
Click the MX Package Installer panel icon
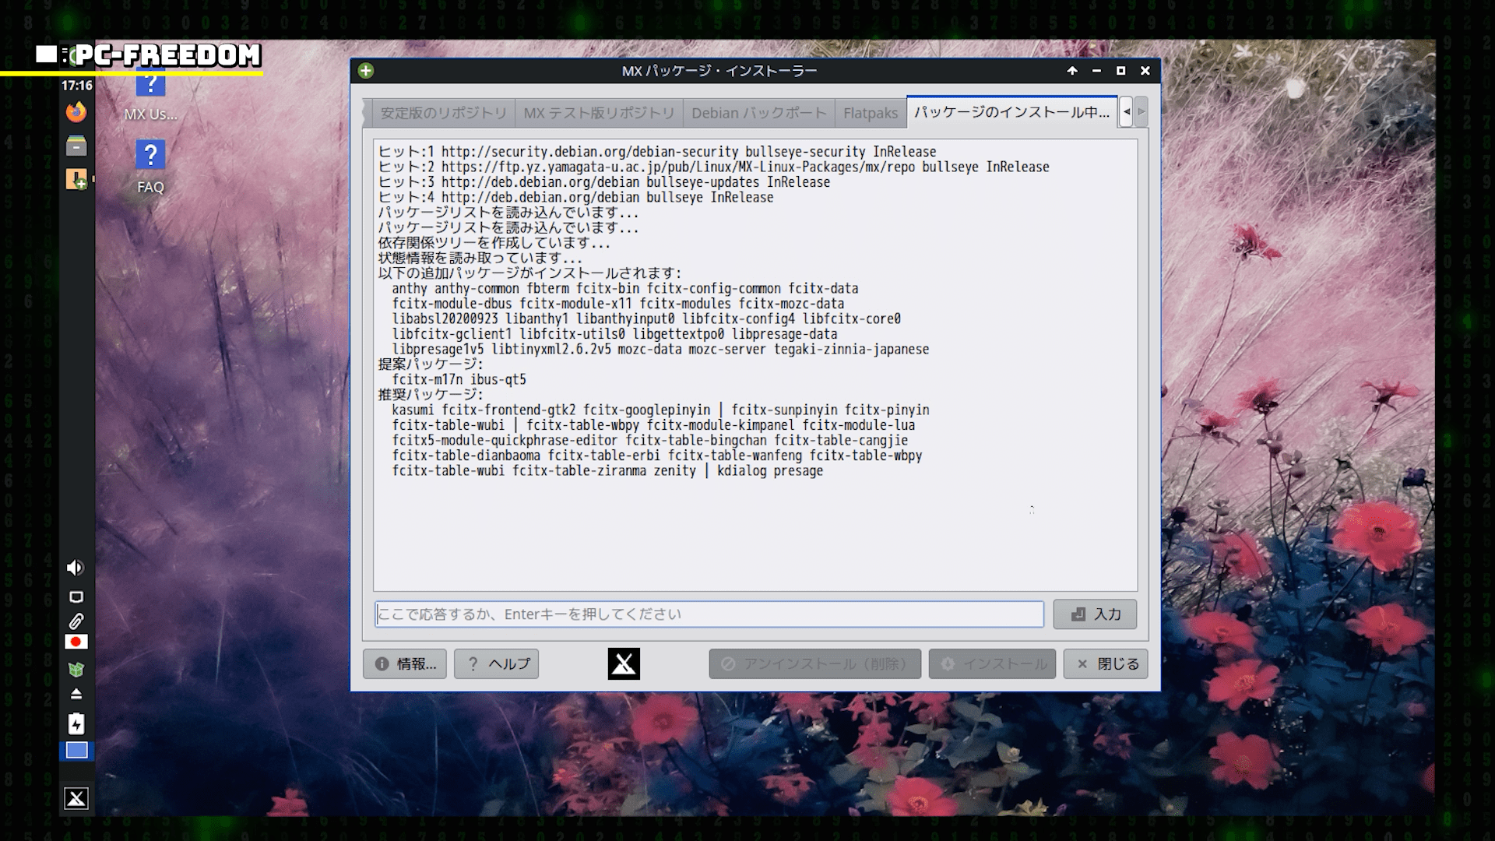click(76, 180)
